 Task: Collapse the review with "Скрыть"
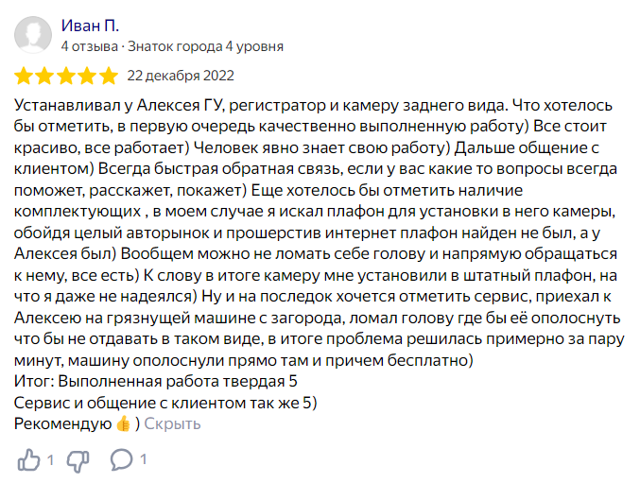pos(172,423)
